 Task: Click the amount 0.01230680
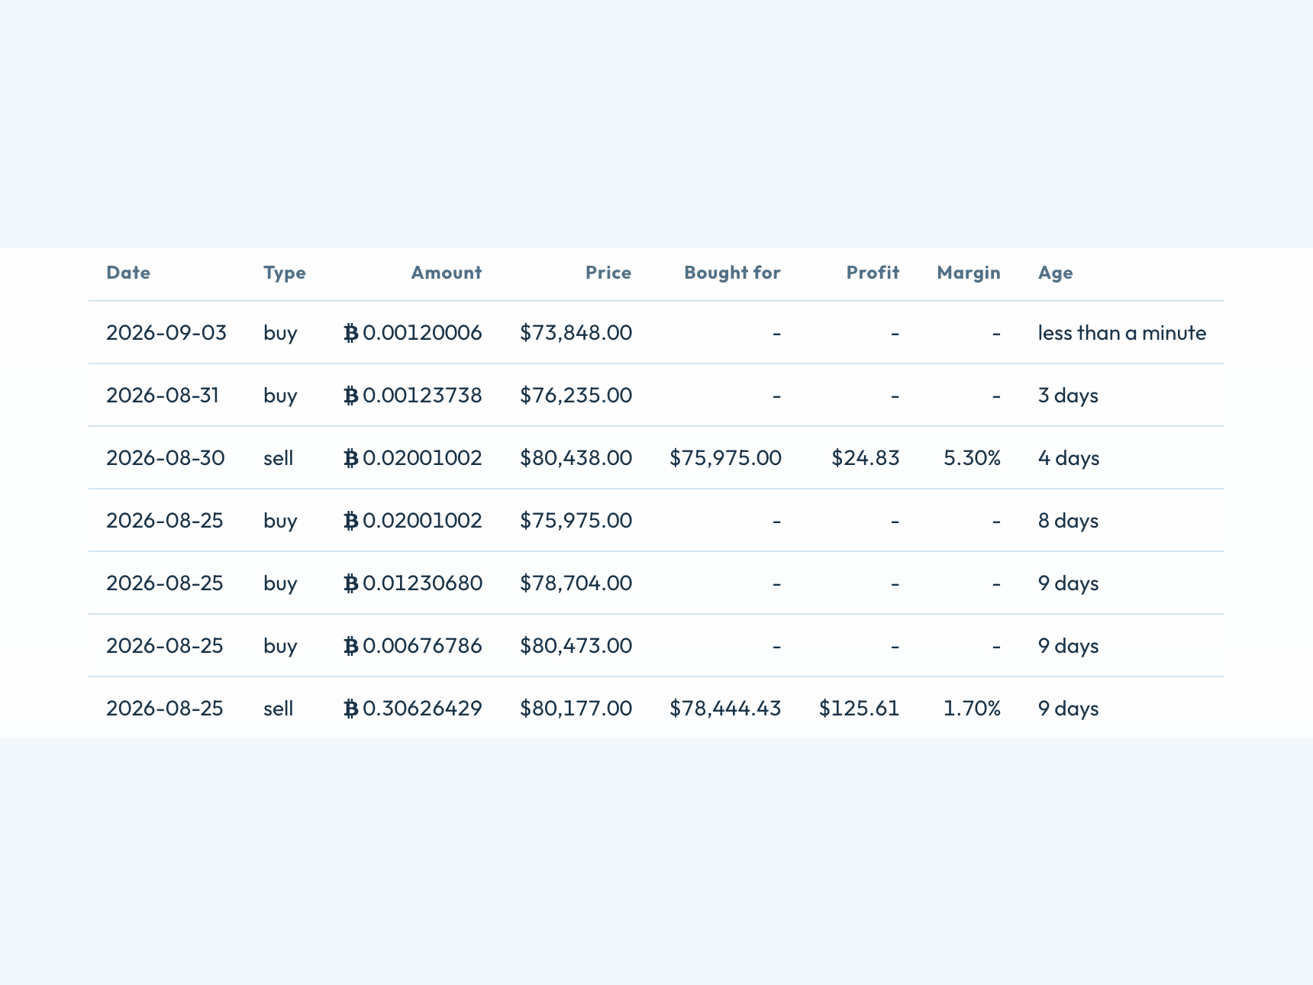tap(422, 583)
